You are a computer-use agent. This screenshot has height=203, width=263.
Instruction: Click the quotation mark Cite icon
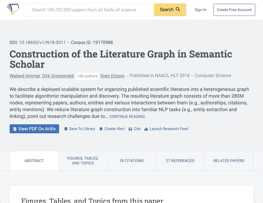130,129
